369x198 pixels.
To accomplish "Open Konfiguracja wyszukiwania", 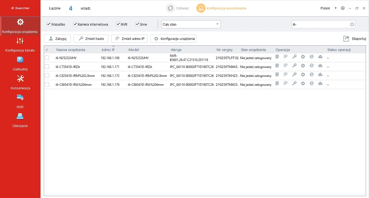I will 221,8.
